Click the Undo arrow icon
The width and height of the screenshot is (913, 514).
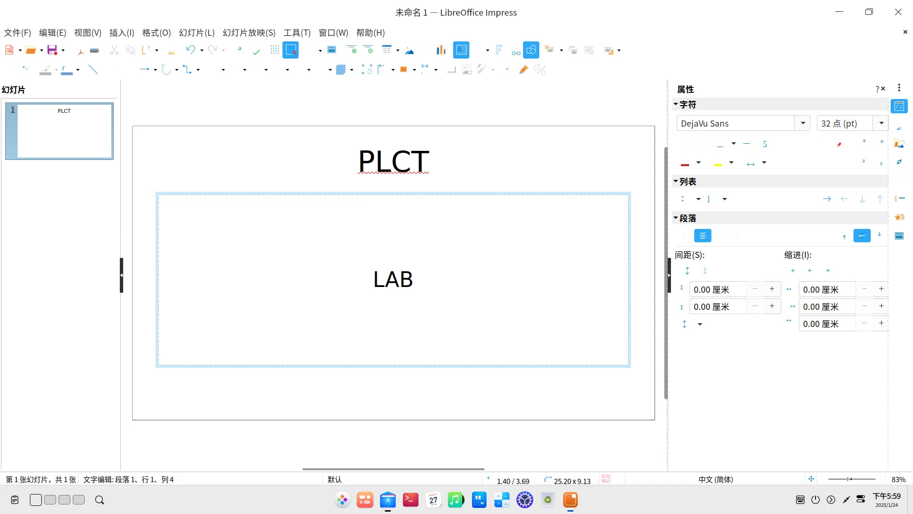click(x=191, y=50)
